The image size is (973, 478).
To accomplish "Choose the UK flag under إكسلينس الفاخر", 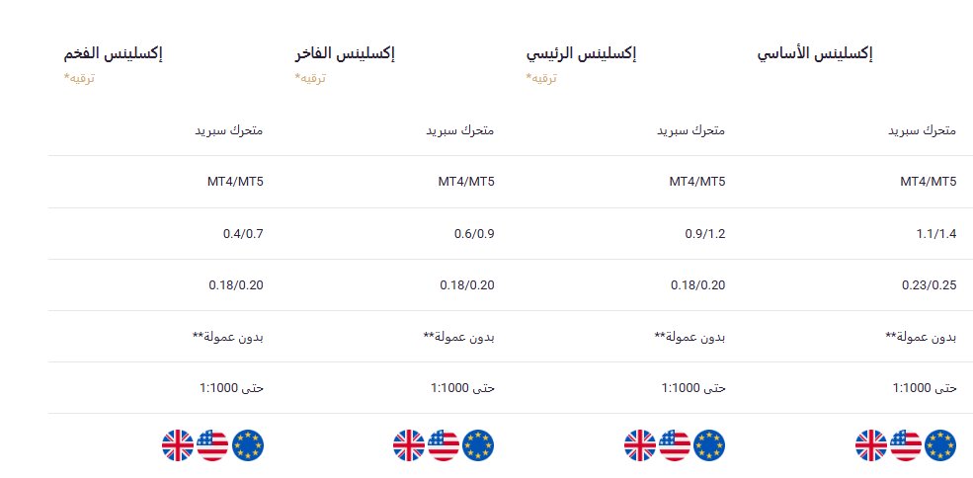I will [409, 445].
